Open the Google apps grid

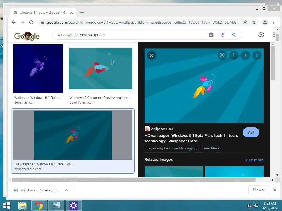274,35
